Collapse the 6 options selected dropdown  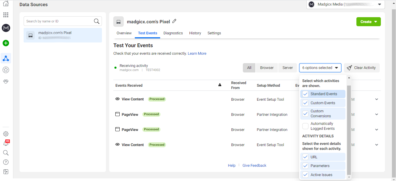click(320, 68)
